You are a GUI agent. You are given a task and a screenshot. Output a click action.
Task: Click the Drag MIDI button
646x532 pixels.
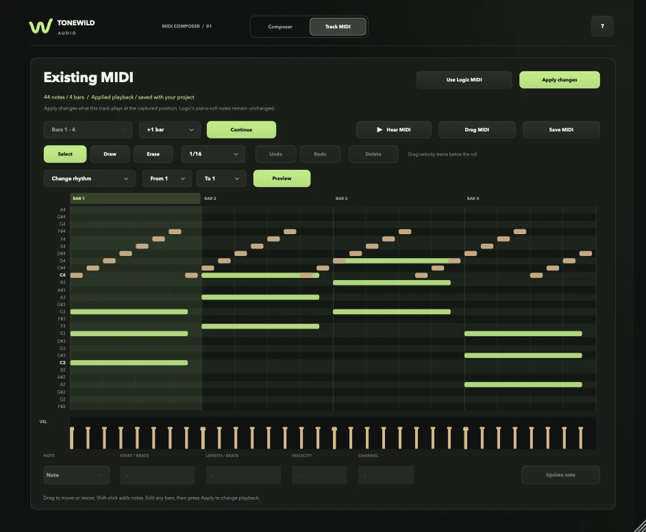click(477, 129)
